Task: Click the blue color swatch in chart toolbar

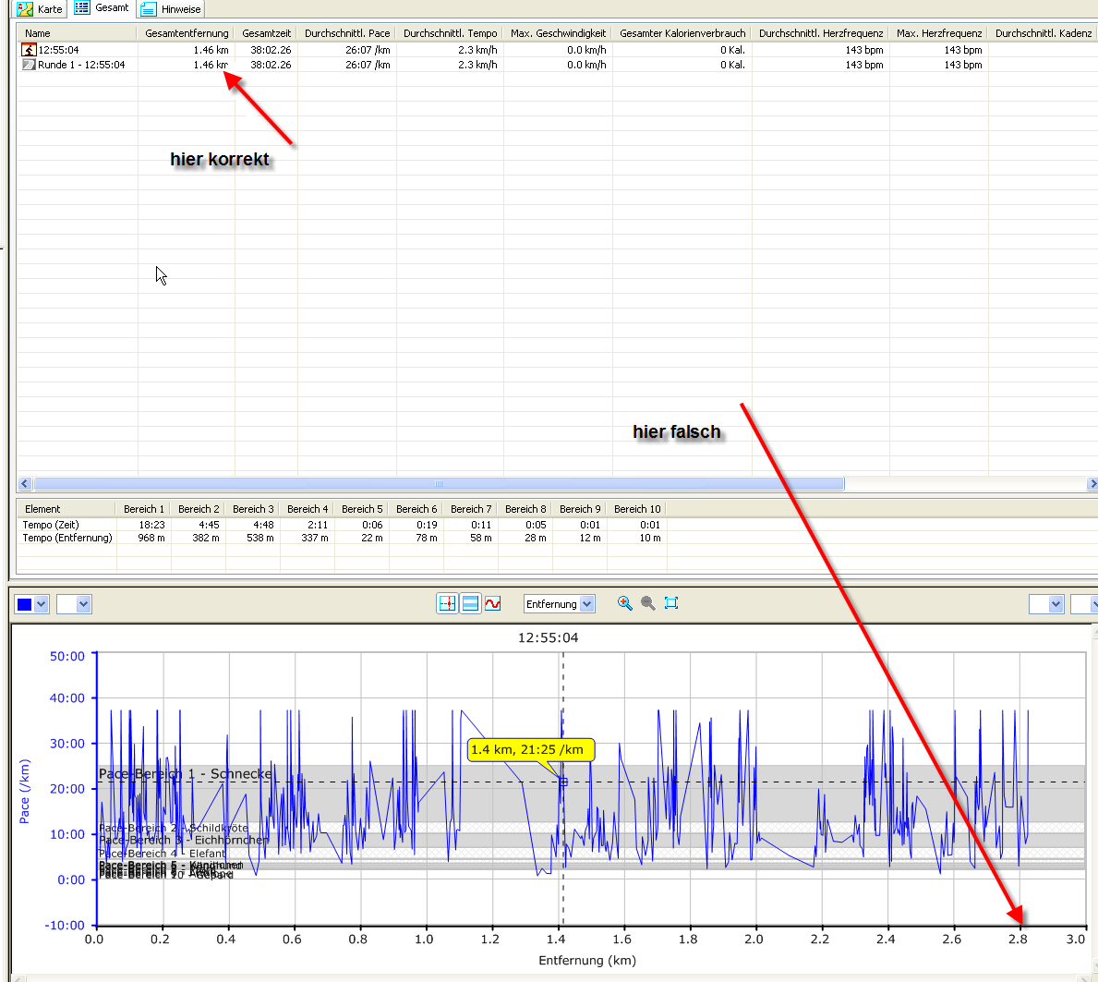Action: (25, 604)
